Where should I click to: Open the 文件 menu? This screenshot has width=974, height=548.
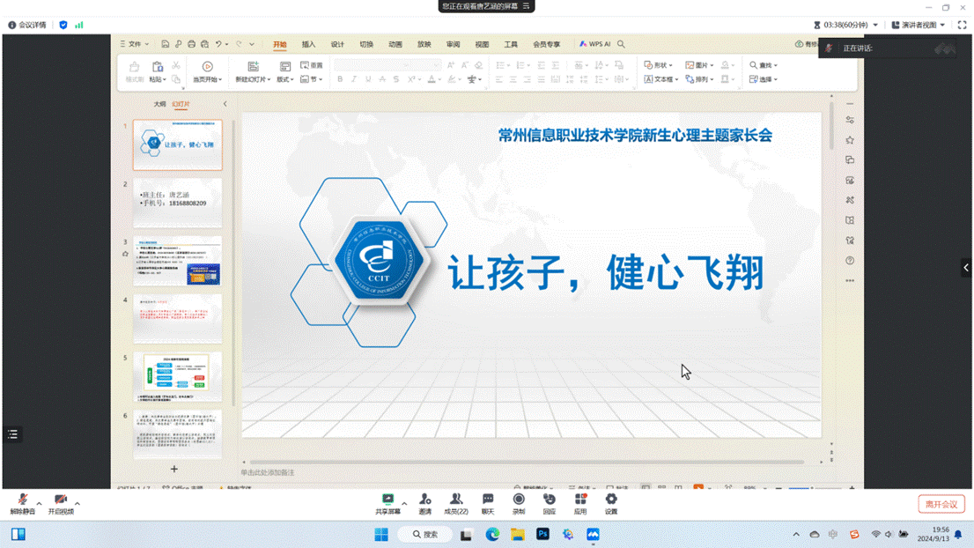coord(134,44)
